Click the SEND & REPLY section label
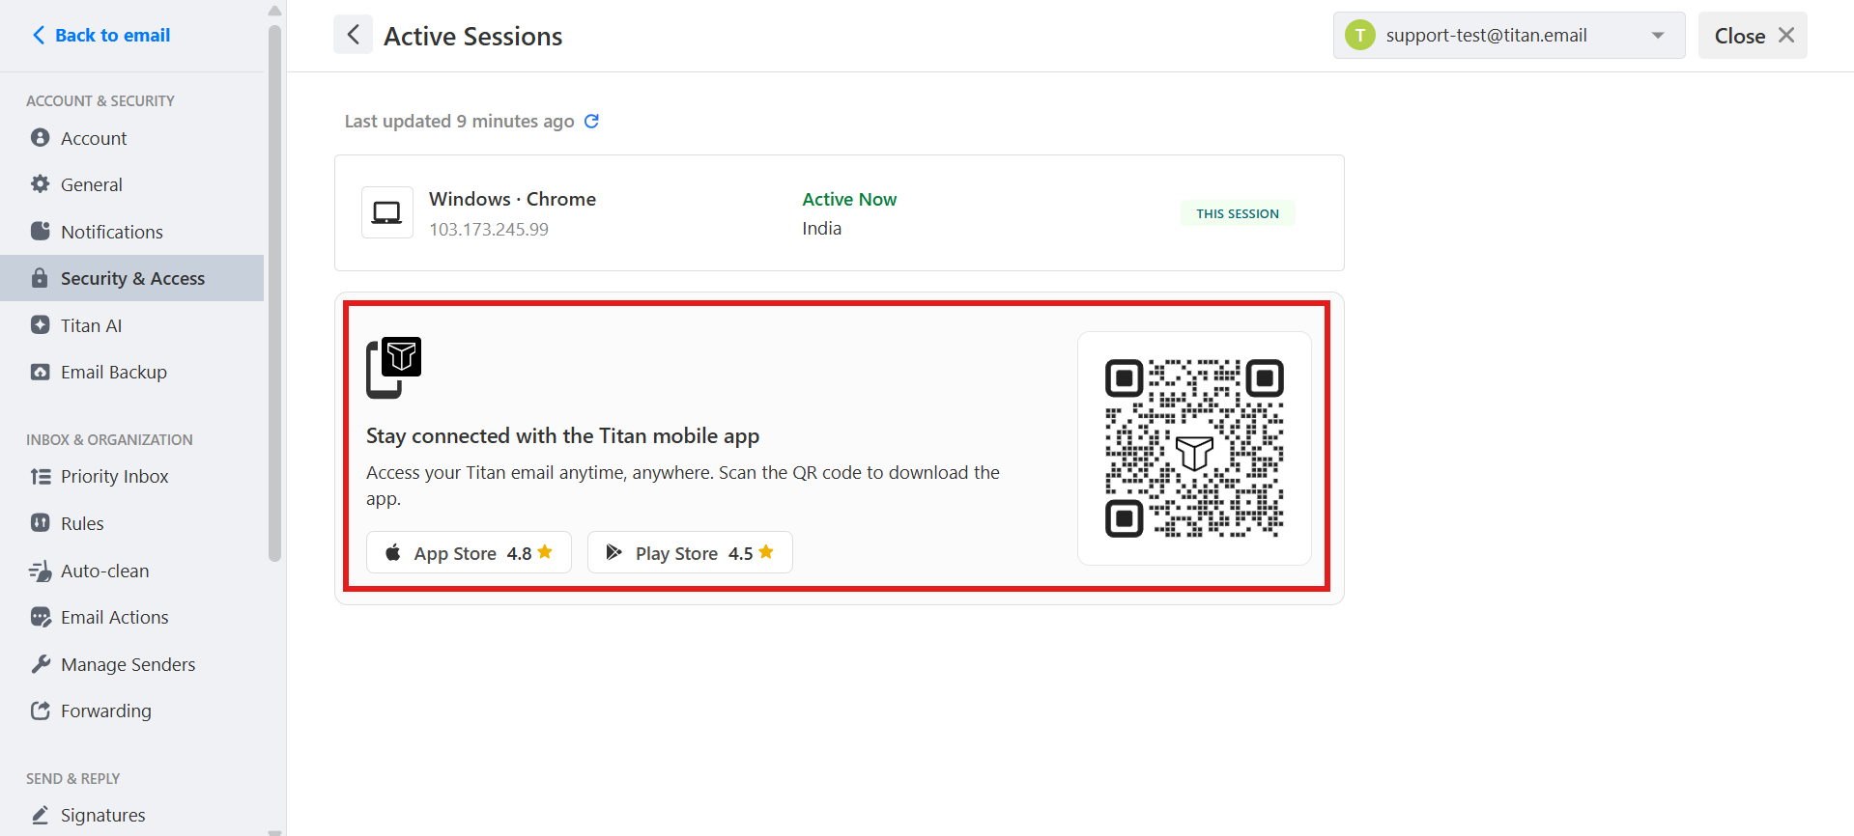This screenshot has width=1854, height=836. point(73,778)
